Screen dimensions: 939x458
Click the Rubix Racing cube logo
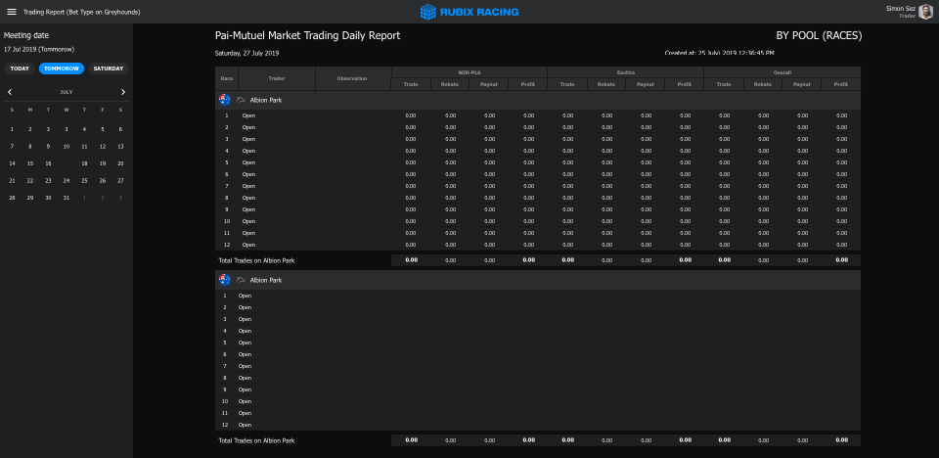(x=427, y=12)
